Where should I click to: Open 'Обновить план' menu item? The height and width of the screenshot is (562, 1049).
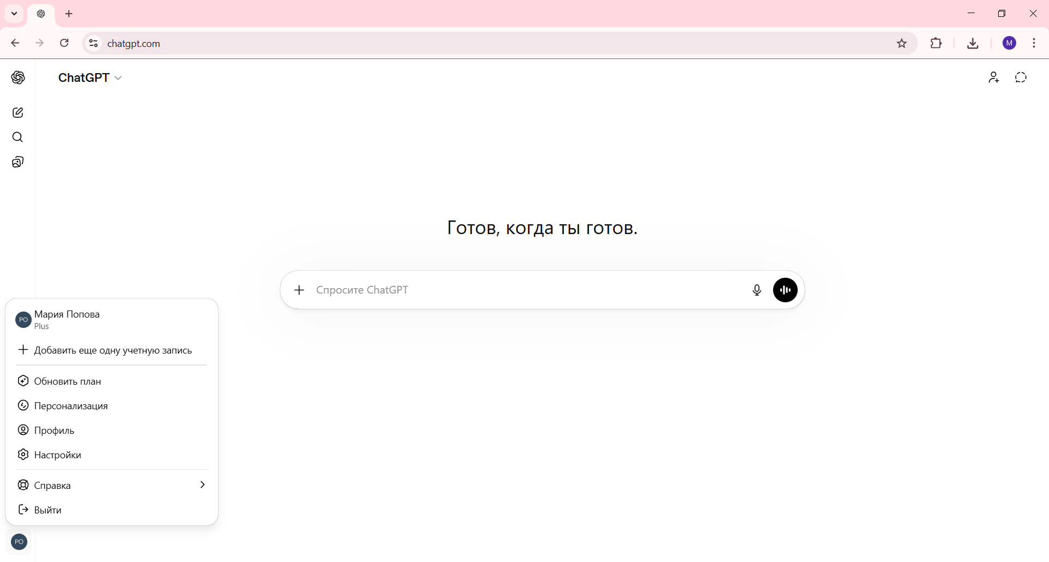(x=111, y=381)
